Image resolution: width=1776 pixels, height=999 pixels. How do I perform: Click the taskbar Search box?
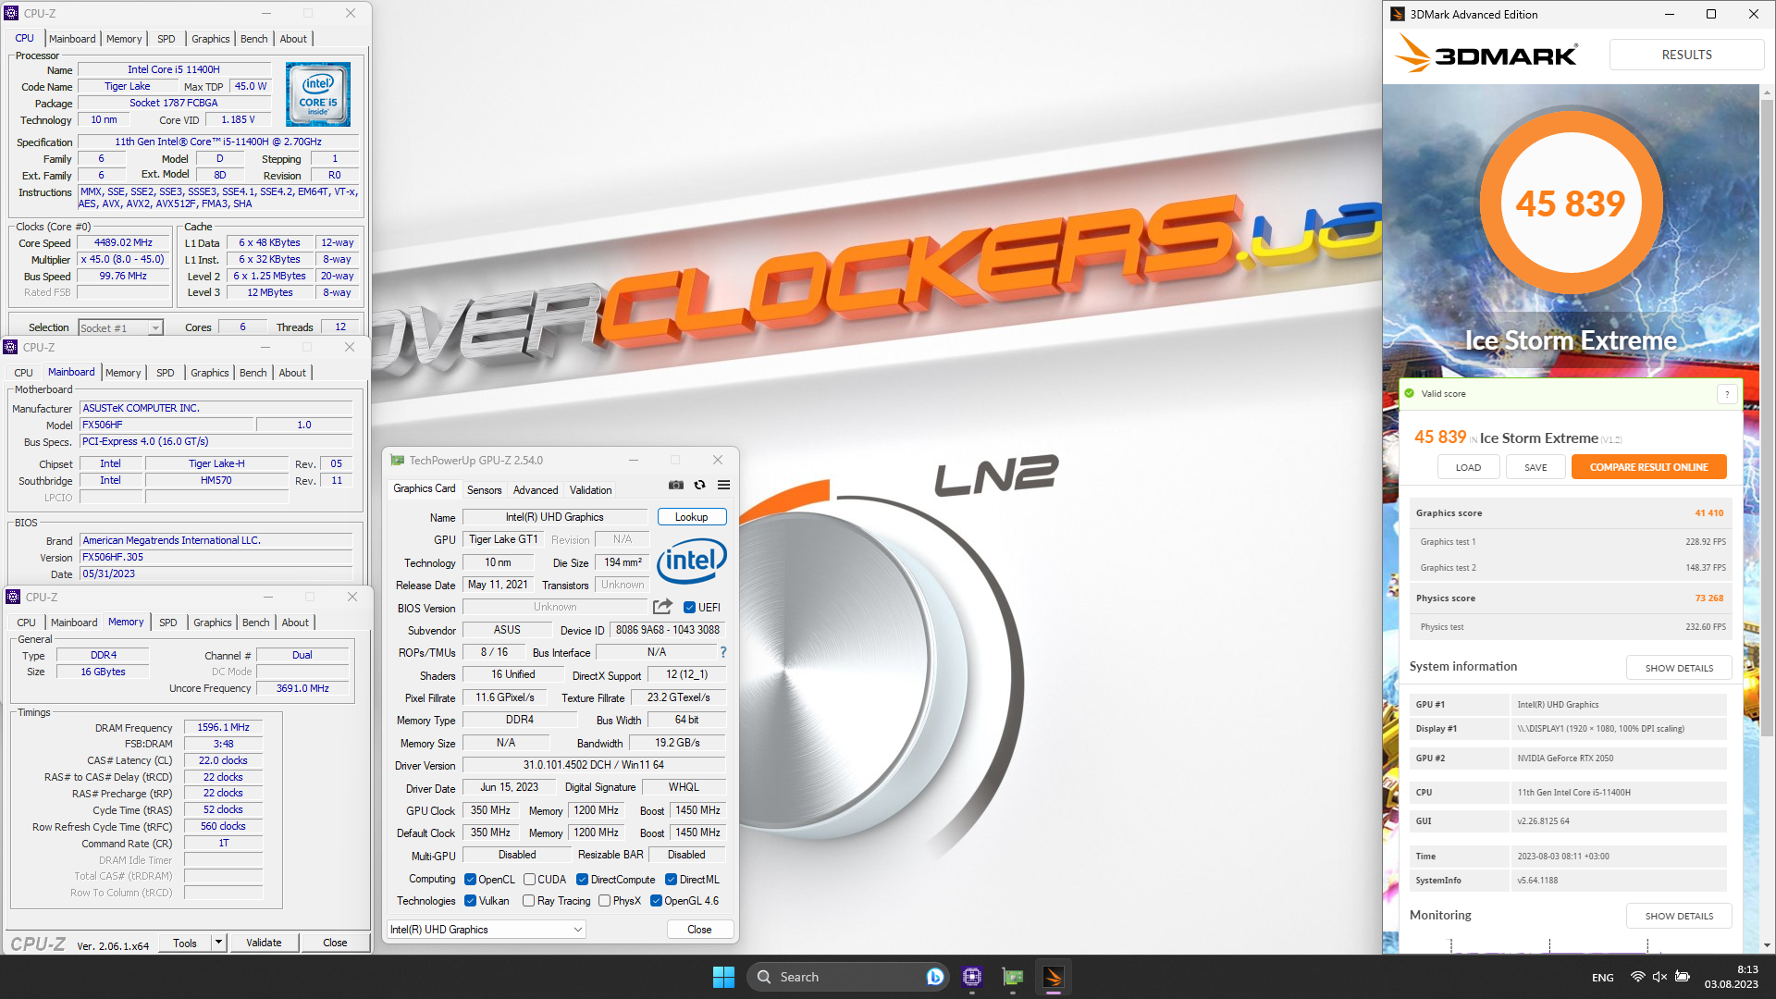[846, 977]
